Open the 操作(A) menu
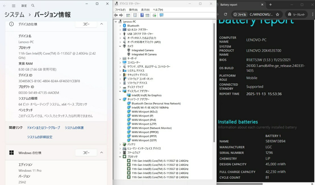Image resolution: width=315 pixels, height=185 pixels. pos(133,10)
